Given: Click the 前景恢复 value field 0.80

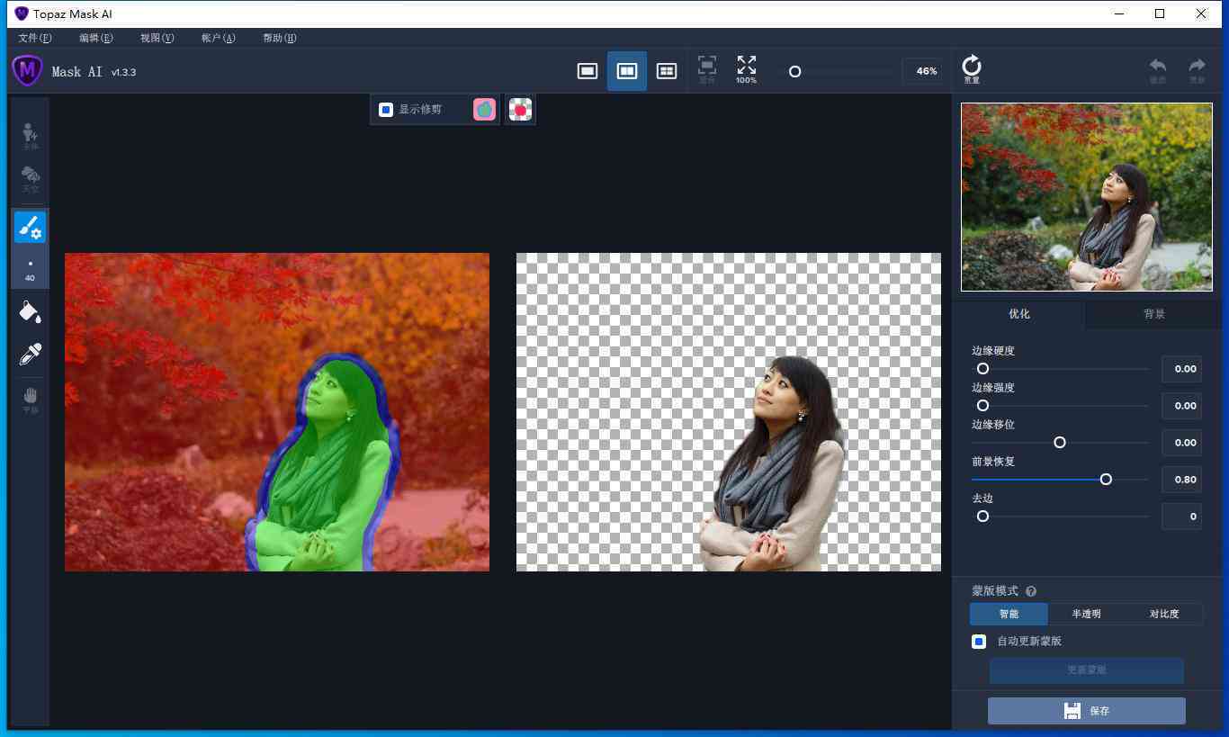Looking at the screenshot, I should 1181,480.
